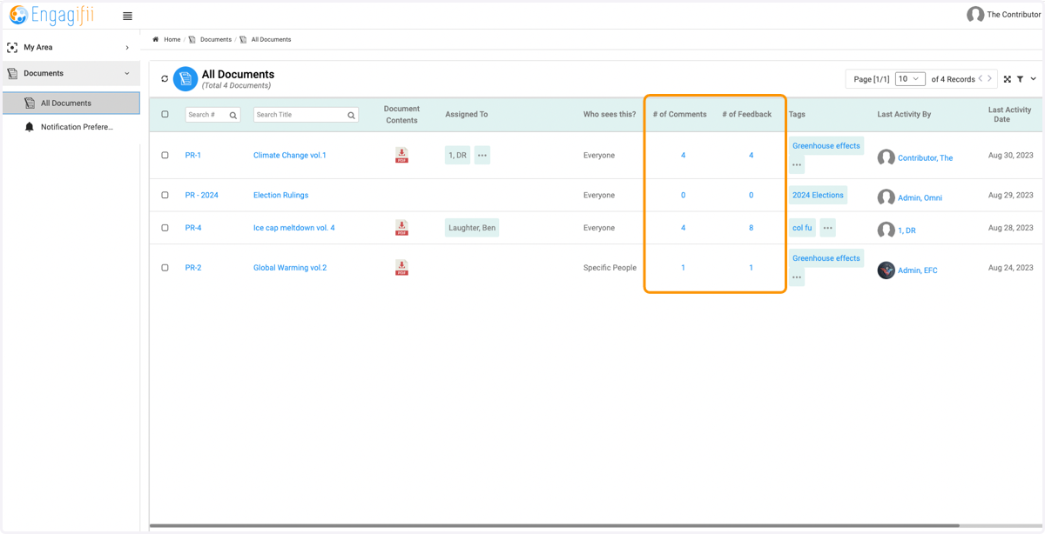1045x534 pixels.
Task: Click 1, DR in Last Activity By
Action: 907,230
